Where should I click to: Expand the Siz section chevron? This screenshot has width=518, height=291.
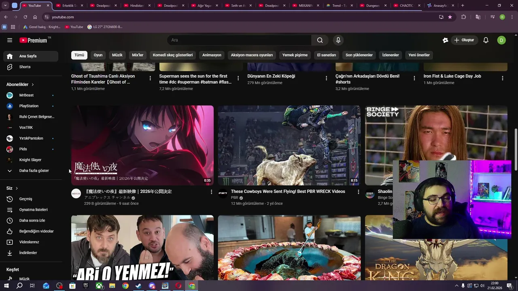click(17, 188)
